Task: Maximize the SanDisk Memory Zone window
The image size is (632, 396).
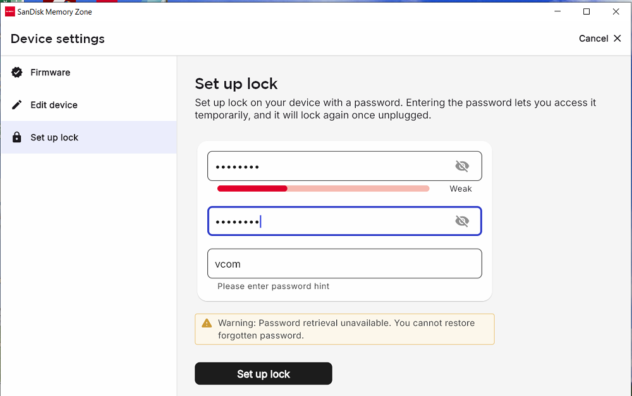Action: (x=586, y=11)
